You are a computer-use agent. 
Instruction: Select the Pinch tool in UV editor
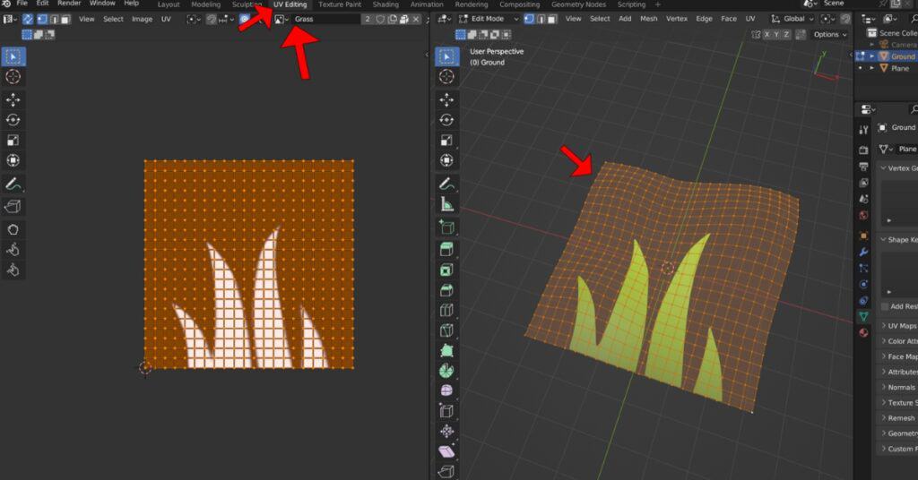(13, 270)
